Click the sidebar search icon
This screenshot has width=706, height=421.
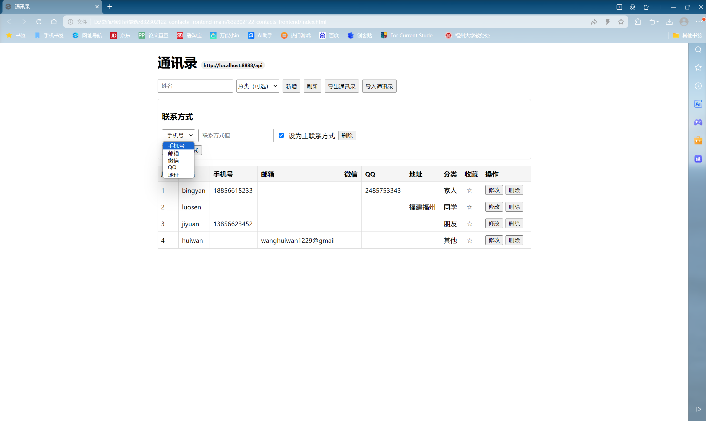tap(698, 50)
